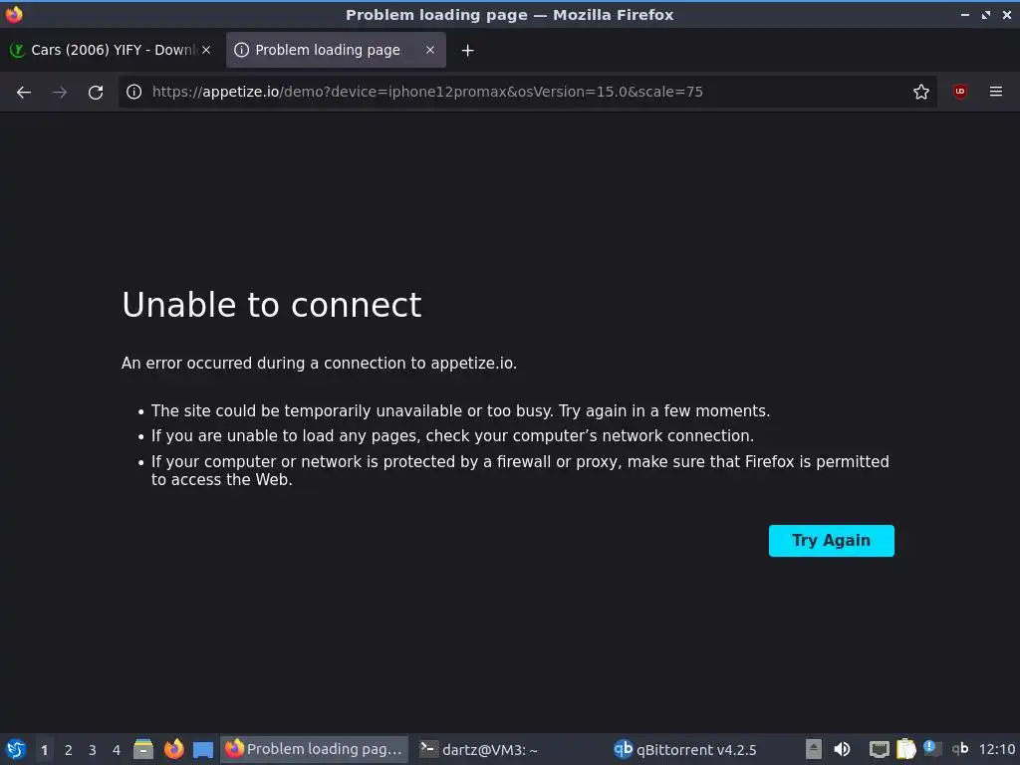Launch file manager from panel

143,749
